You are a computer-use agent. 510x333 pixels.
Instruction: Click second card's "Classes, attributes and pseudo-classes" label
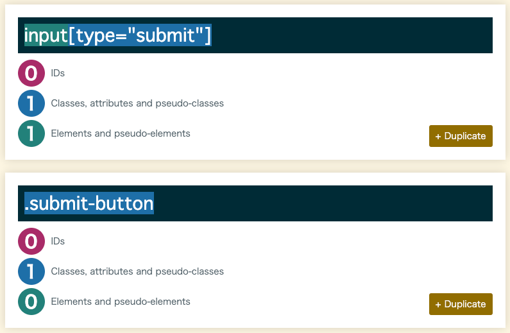pyautogui.click(x=137, y=271)
